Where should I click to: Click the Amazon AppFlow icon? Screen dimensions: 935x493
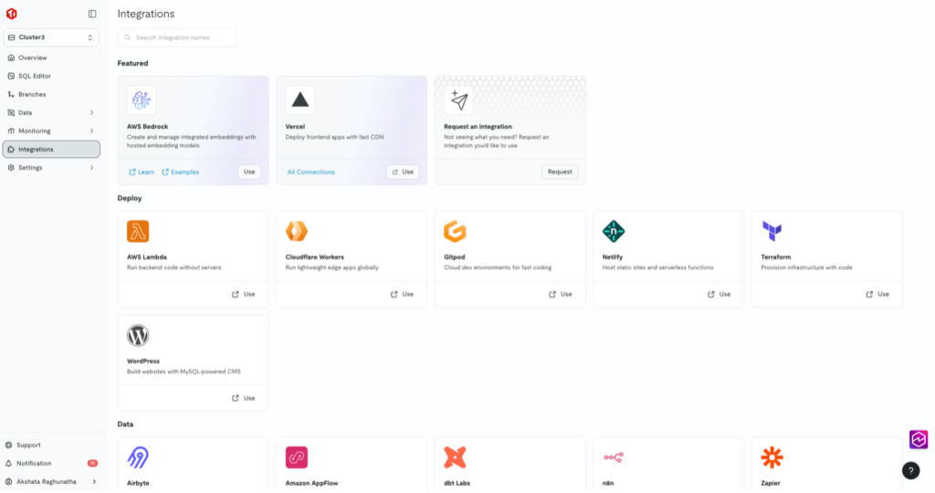(297, 457)
